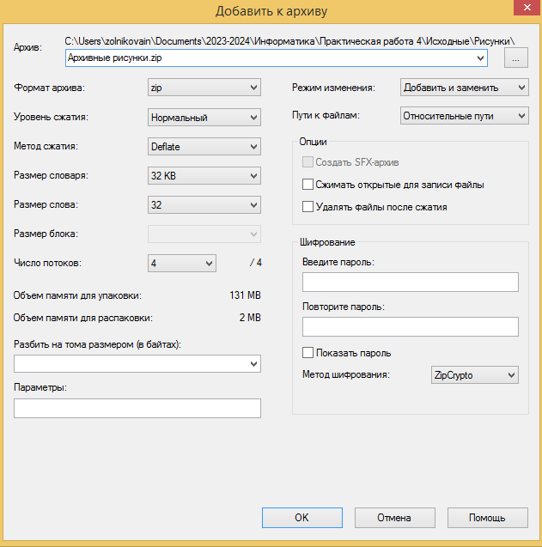Click the Параметры text field
The width and height of the screenshot is (542, 547).
point(137,408)
